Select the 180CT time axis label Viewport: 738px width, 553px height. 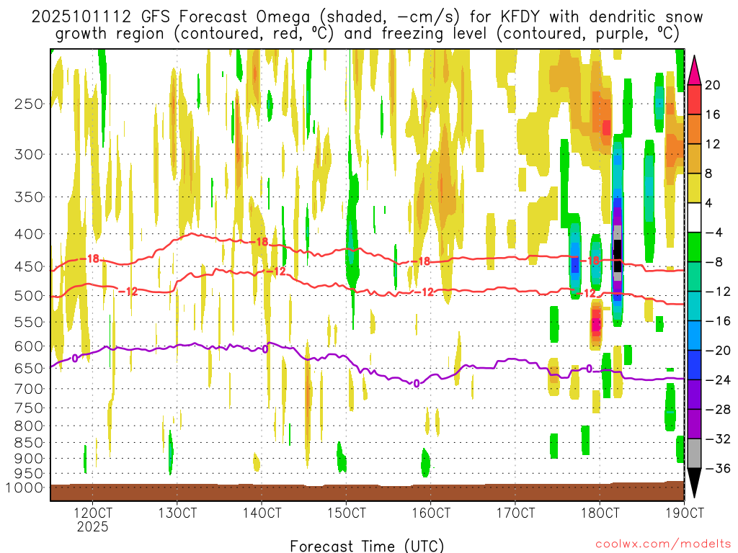pyautogui.click(x=600, y=513)
